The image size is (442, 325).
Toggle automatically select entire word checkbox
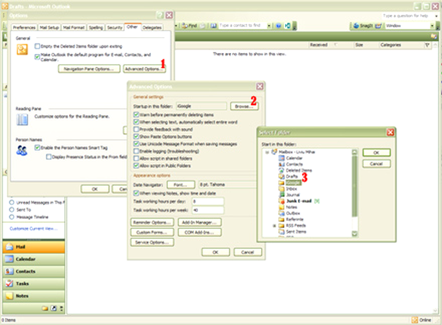pyautogui.click(x=136, y=122)
